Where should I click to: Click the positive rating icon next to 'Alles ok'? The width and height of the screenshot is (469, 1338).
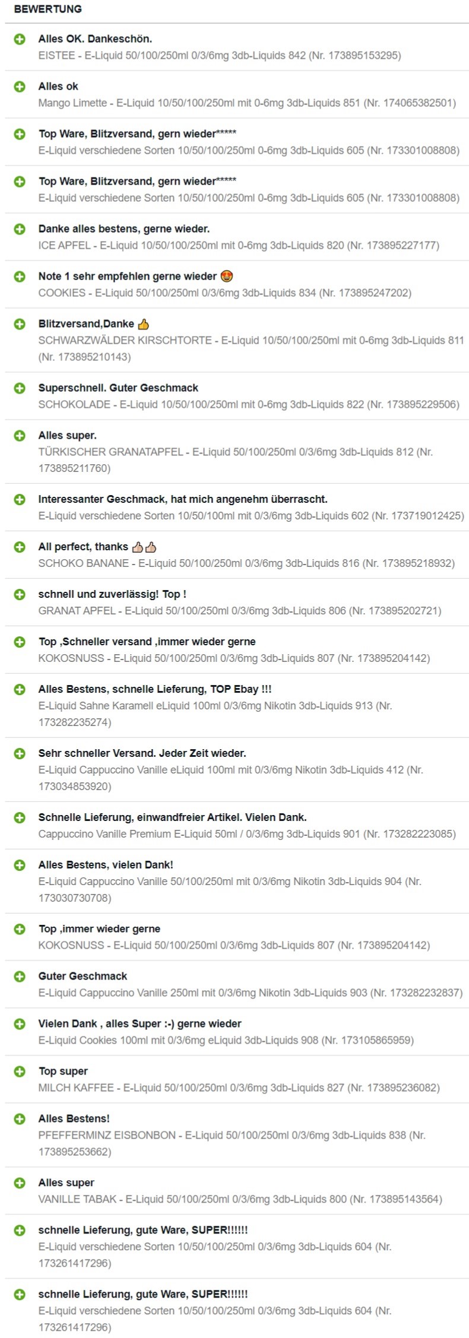point(20,87)
